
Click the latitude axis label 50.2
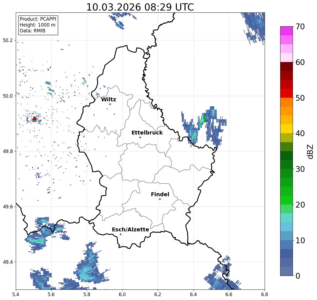tap(7, 40)
